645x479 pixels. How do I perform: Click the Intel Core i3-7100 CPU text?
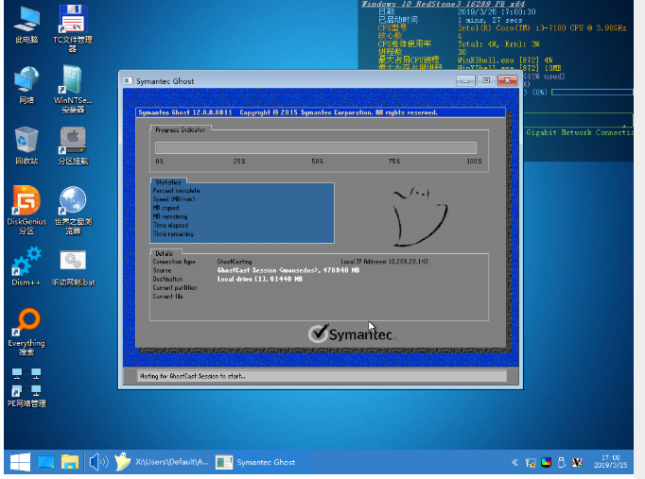(x=542, y=28)
